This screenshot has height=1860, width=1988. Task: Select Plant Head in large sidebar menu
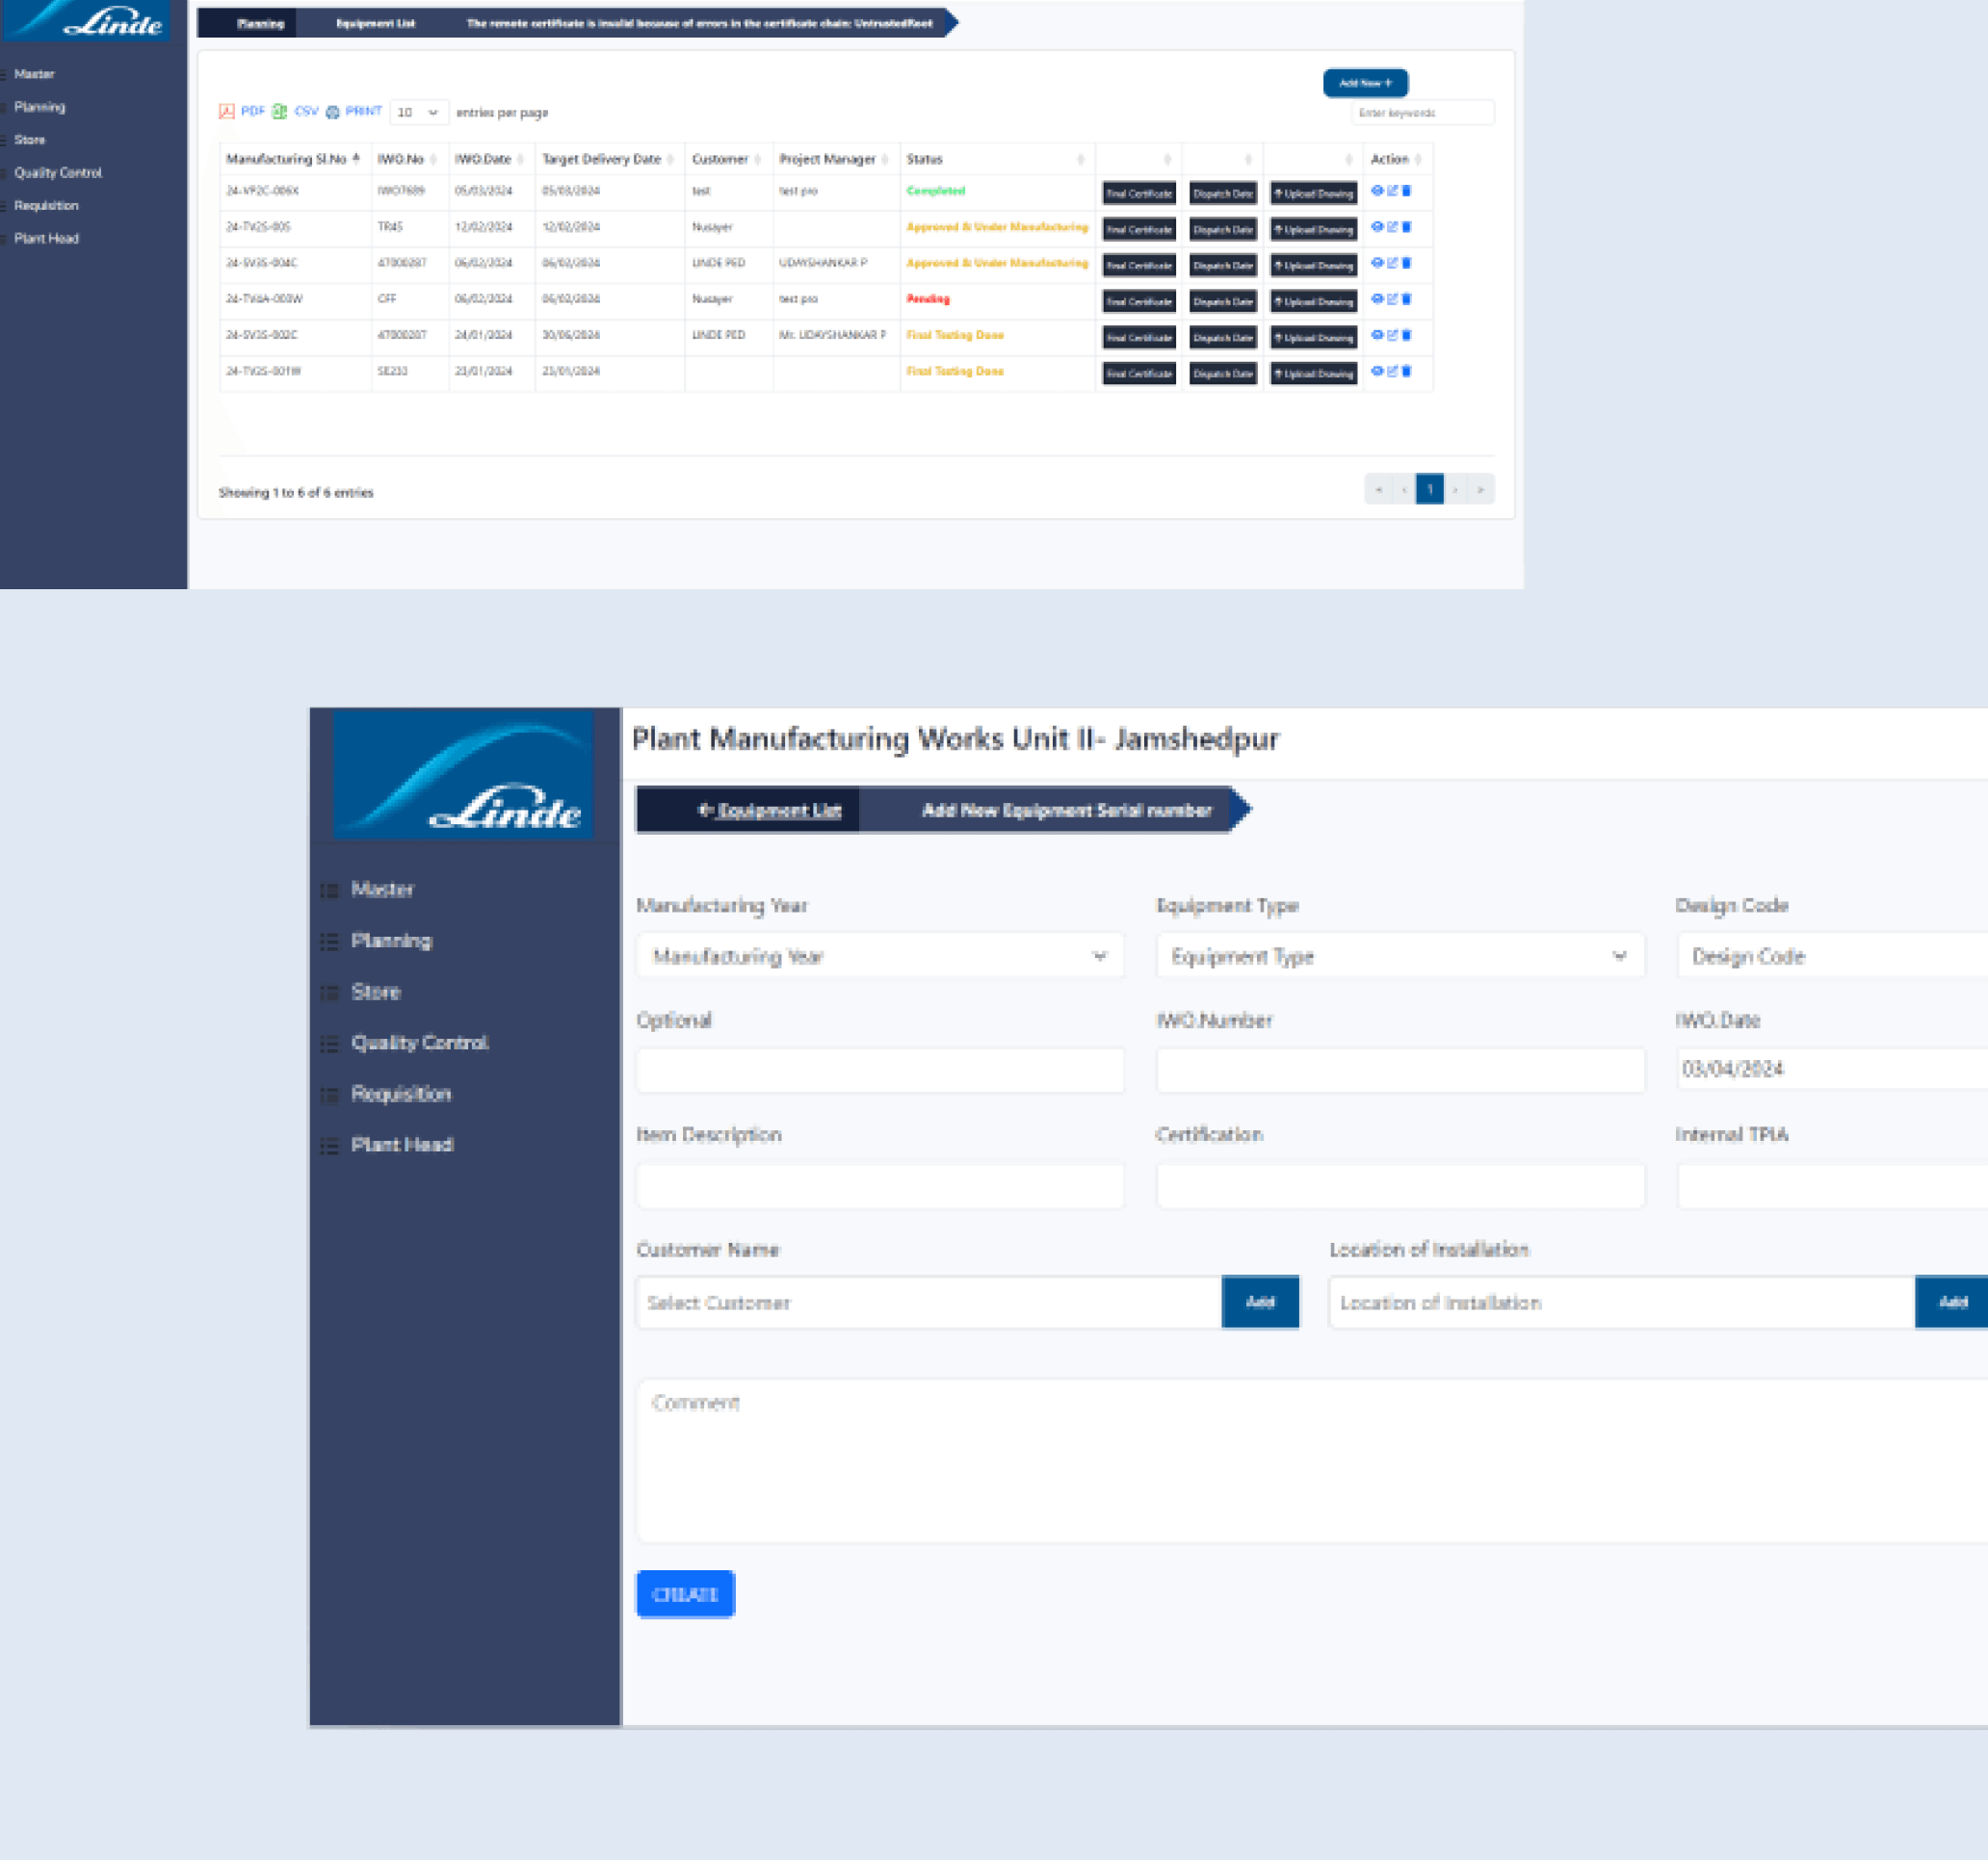click(x=402, y=1145)
